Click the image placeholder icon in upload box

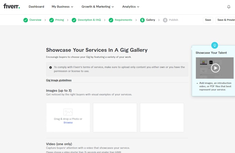(x=68, y=112)
